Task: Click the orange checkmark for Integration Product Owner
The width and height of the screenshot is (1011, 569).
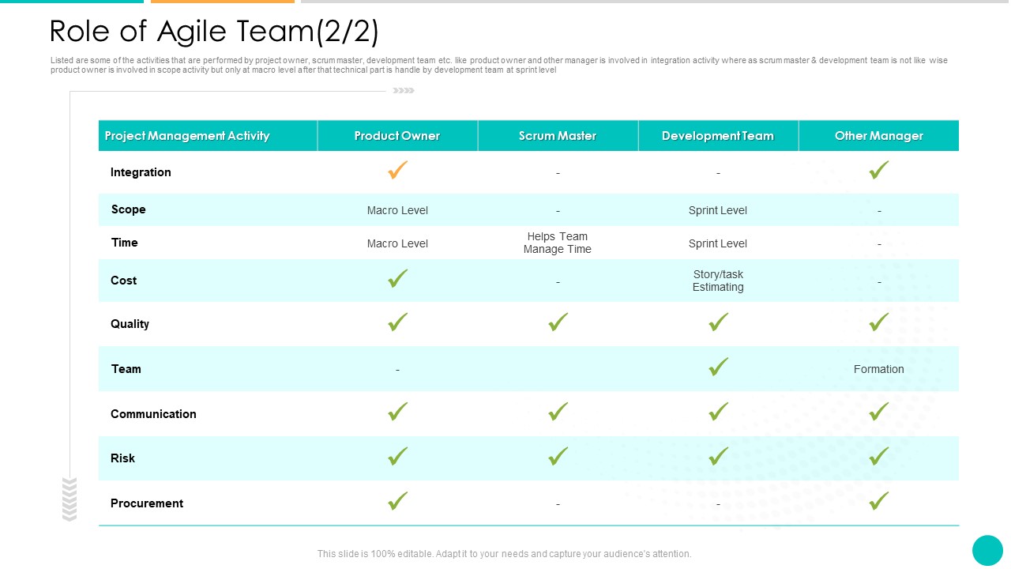Action: [x=398, y=170]
